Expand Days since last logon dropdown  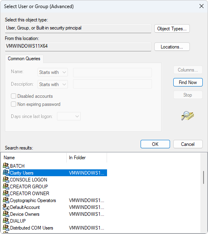point(69,116)
